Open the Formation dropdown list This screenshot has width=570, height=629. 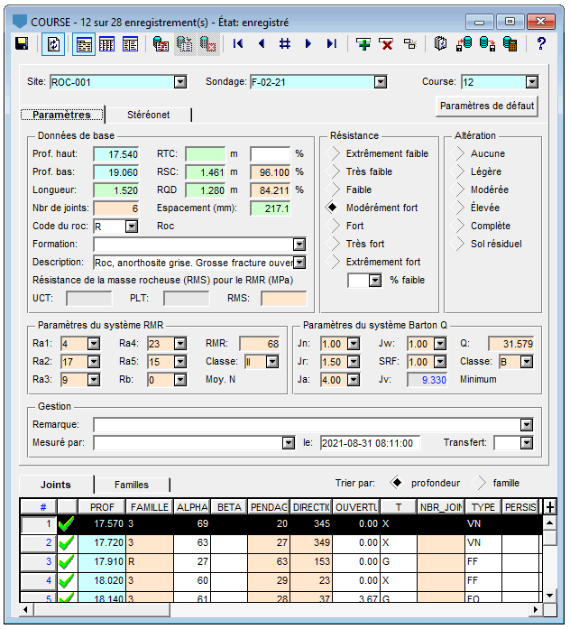click(299, 245)
